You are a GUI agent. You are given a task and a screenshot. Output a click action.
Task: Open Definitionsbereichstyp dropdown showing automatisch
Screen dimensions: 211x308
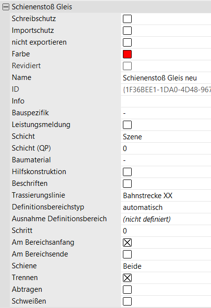(x=166, y=207)
